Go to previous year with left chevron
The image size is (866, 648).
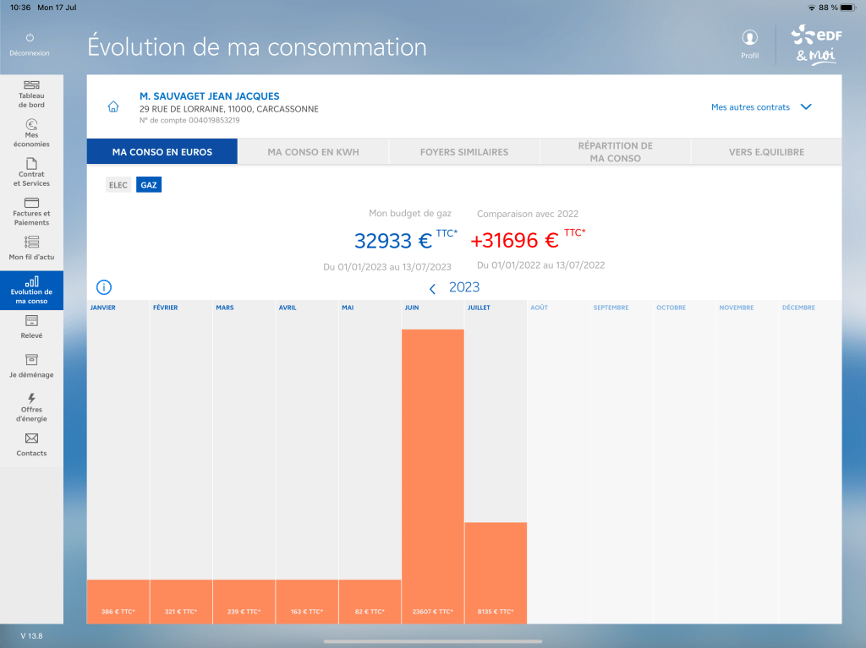(432, 289)
